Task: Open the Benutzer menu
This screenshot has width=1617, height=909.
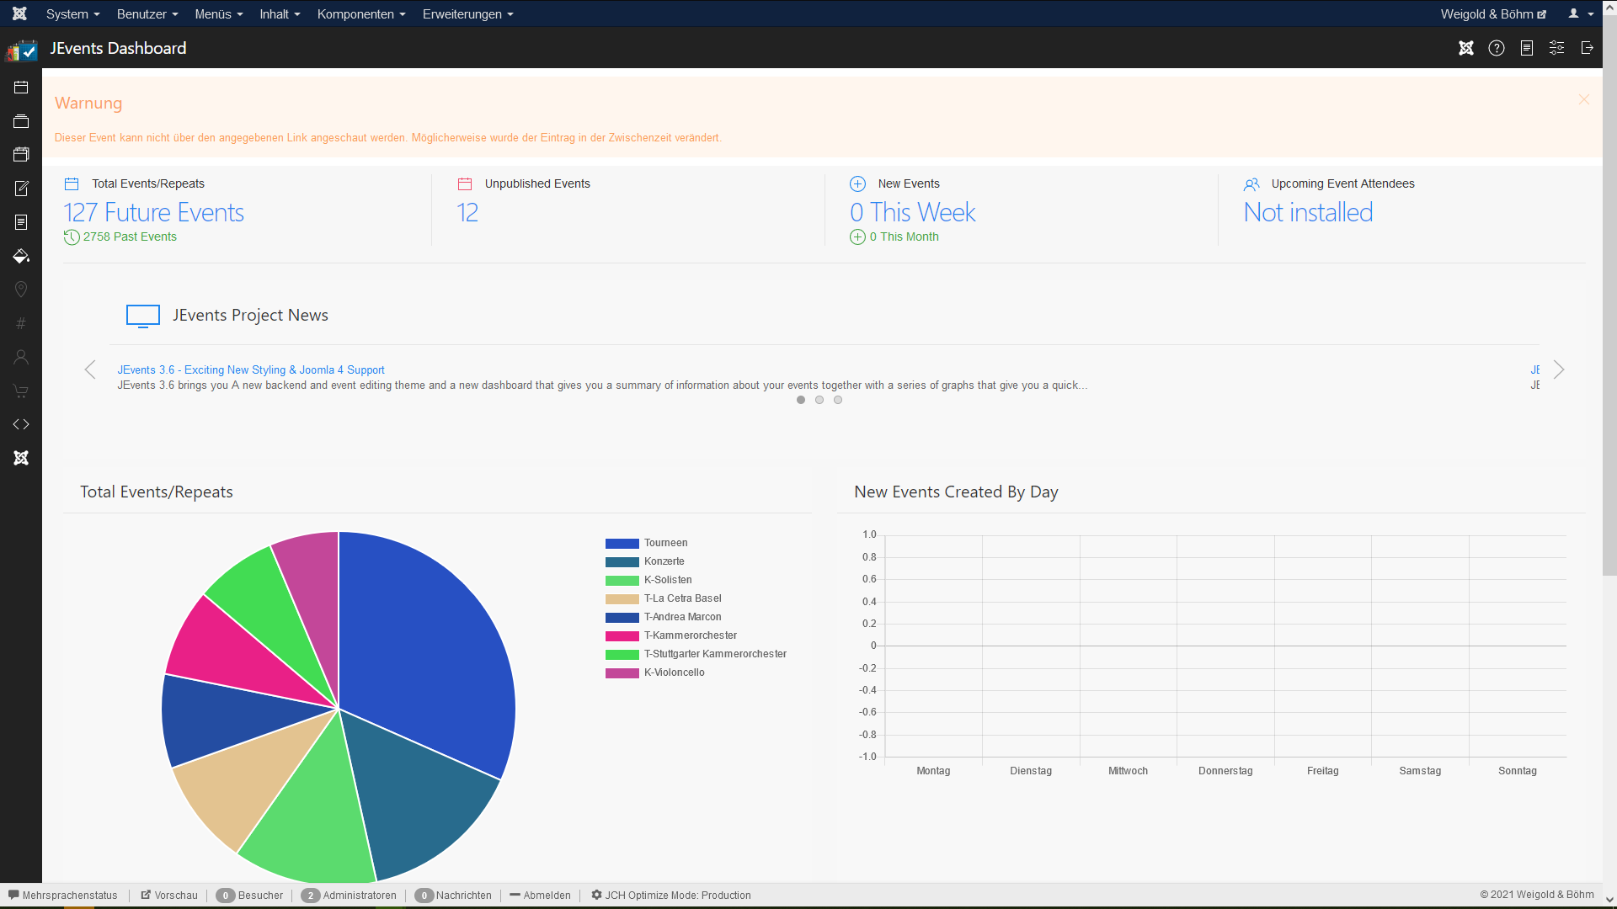Action: pos(147,14)
